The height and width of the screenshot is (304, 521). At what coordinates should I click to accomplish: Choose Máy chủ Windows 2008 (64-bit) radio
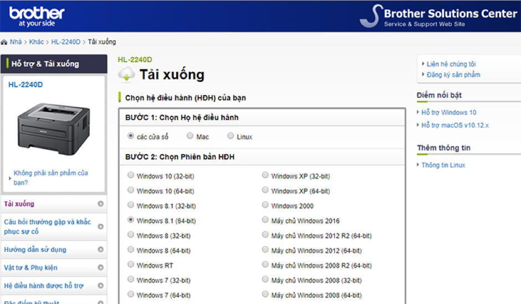click(265, 294)
